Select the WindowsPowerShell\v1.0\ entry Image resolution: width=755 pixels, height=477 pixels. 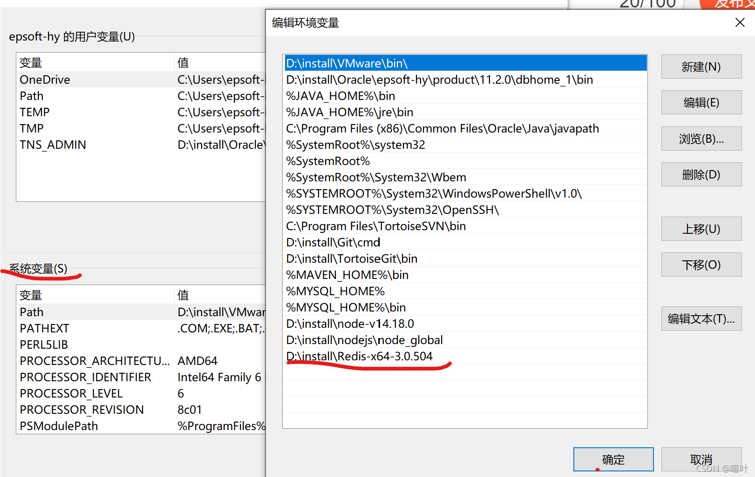tap(465, 193)
